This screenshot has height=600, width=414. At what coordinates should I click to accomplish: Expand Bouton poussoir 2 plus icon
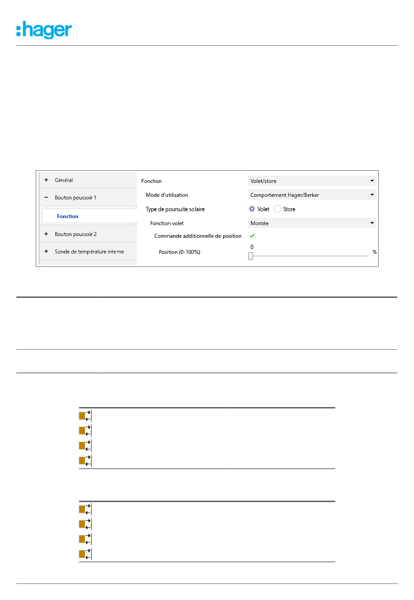point(46,234)
